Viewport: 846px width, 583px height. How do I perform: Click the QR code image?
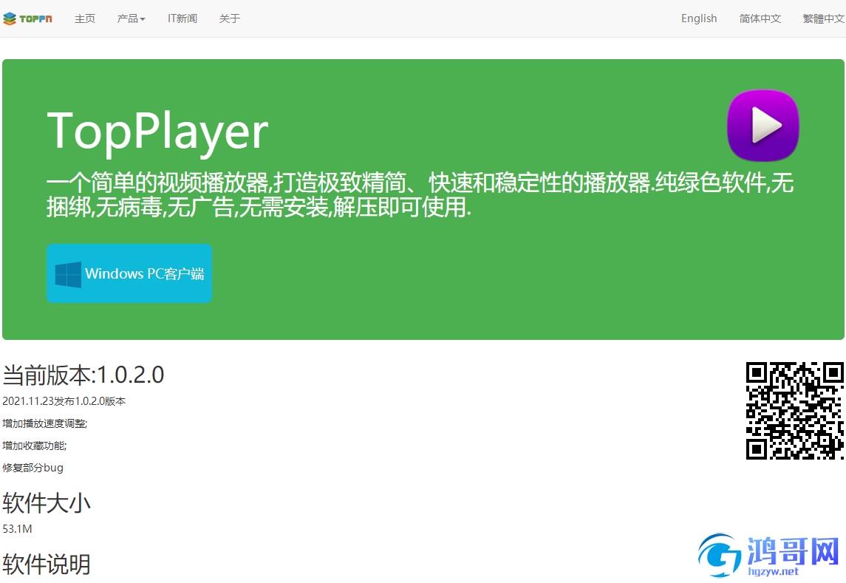pos(795,411)
